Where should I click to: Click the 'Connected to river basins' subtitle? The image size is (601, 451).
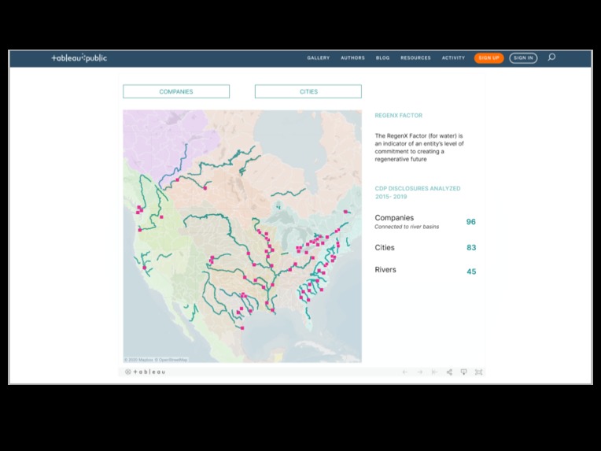407,227
